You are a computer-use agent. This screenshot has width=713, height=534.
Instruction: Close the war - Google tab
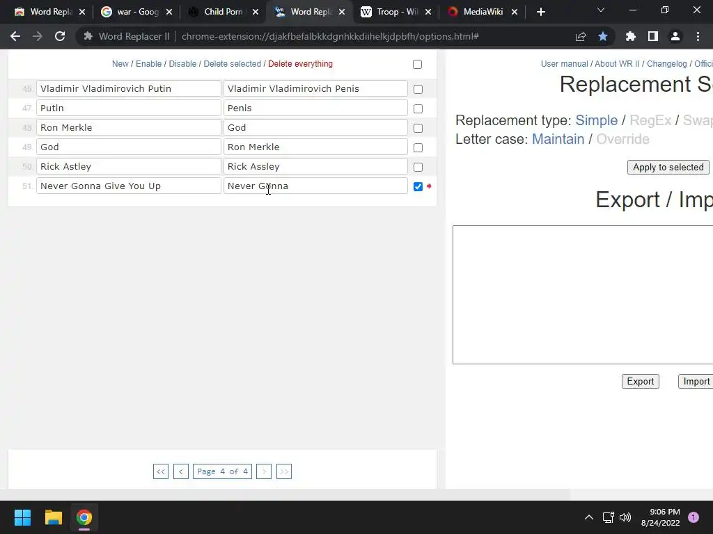point(169,13)
